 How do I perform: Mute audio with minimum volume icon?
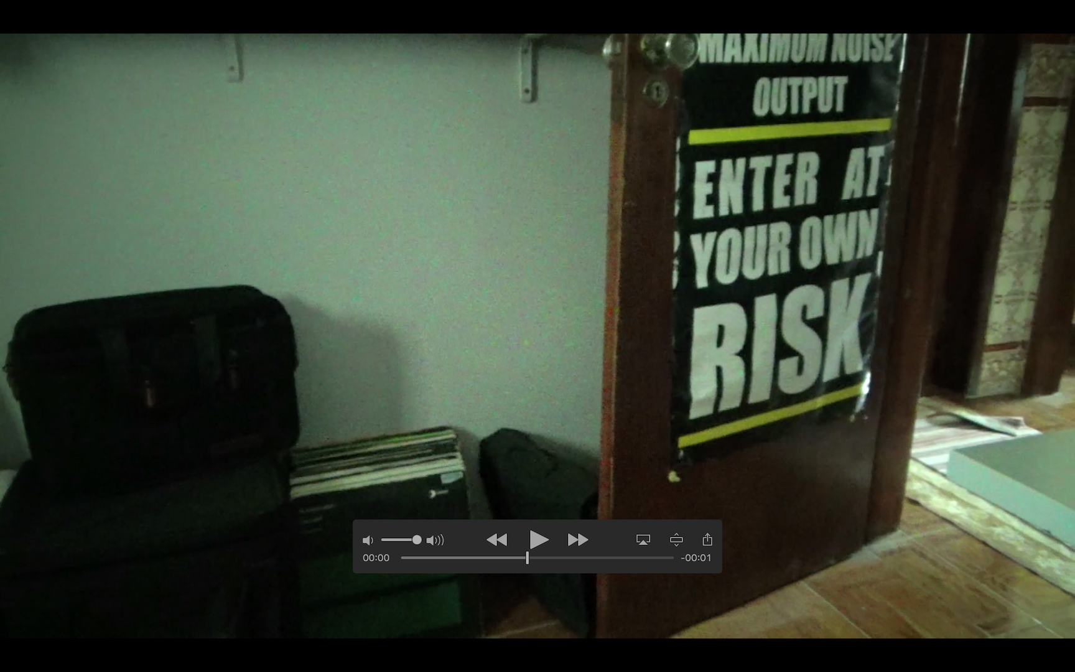[x=368, y=540]
